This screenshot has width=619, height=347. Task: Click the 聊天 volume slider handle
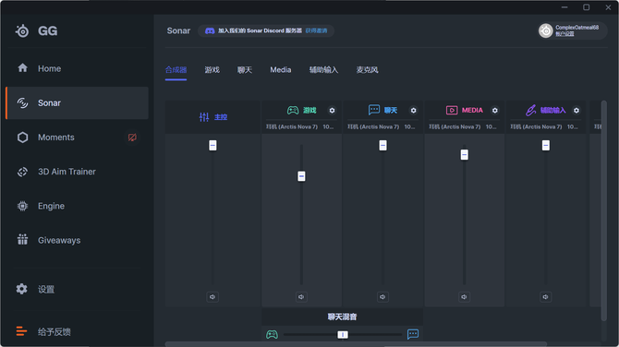tap(382, 145)
